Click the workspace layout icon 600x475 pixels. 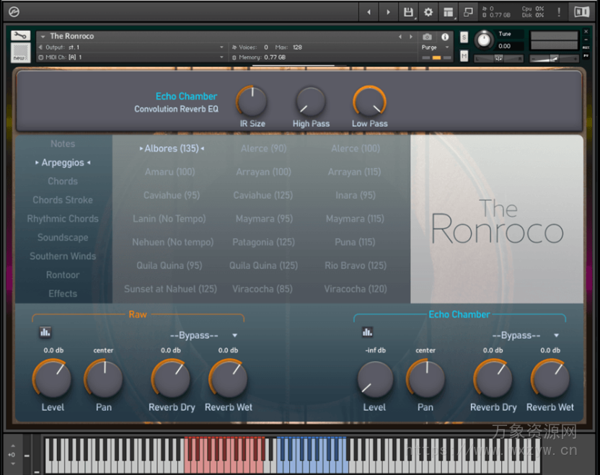447,12
